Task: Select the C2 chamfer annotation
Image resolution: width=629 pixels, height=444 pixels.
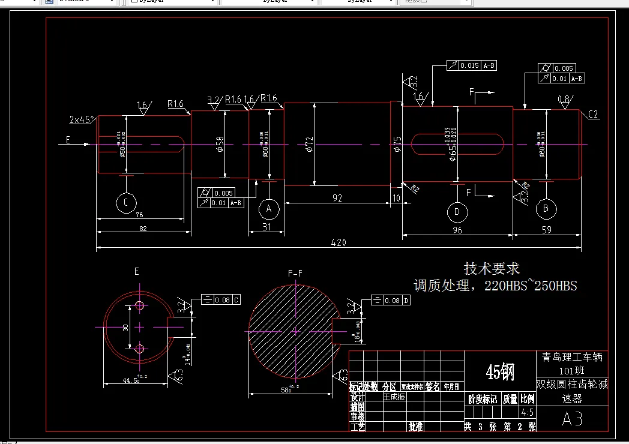Action: [x=594, y=115]
